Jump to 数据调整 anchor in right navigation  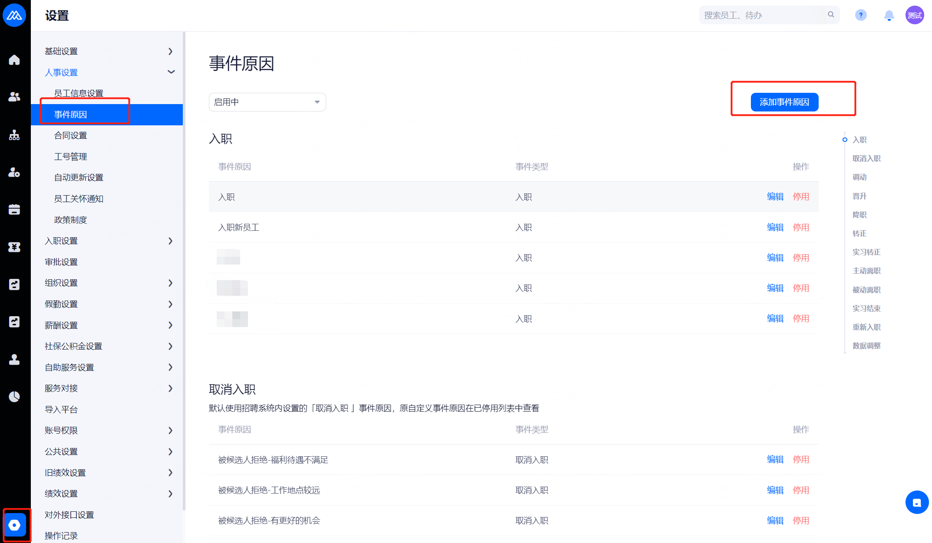[x=866, y=346]
